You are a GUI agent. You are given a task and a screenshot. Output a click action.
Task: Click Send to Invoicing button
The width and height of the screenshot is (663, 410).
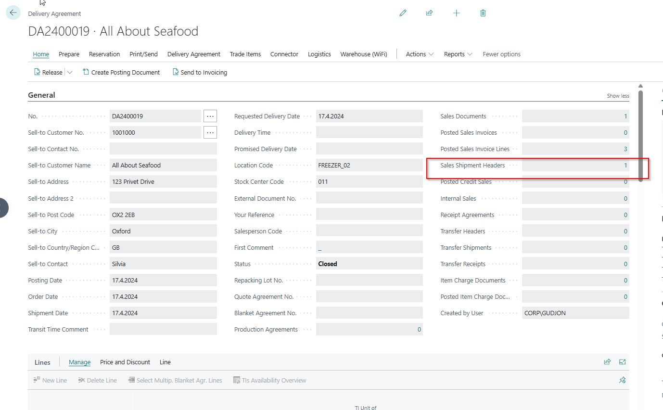point(200,72)
